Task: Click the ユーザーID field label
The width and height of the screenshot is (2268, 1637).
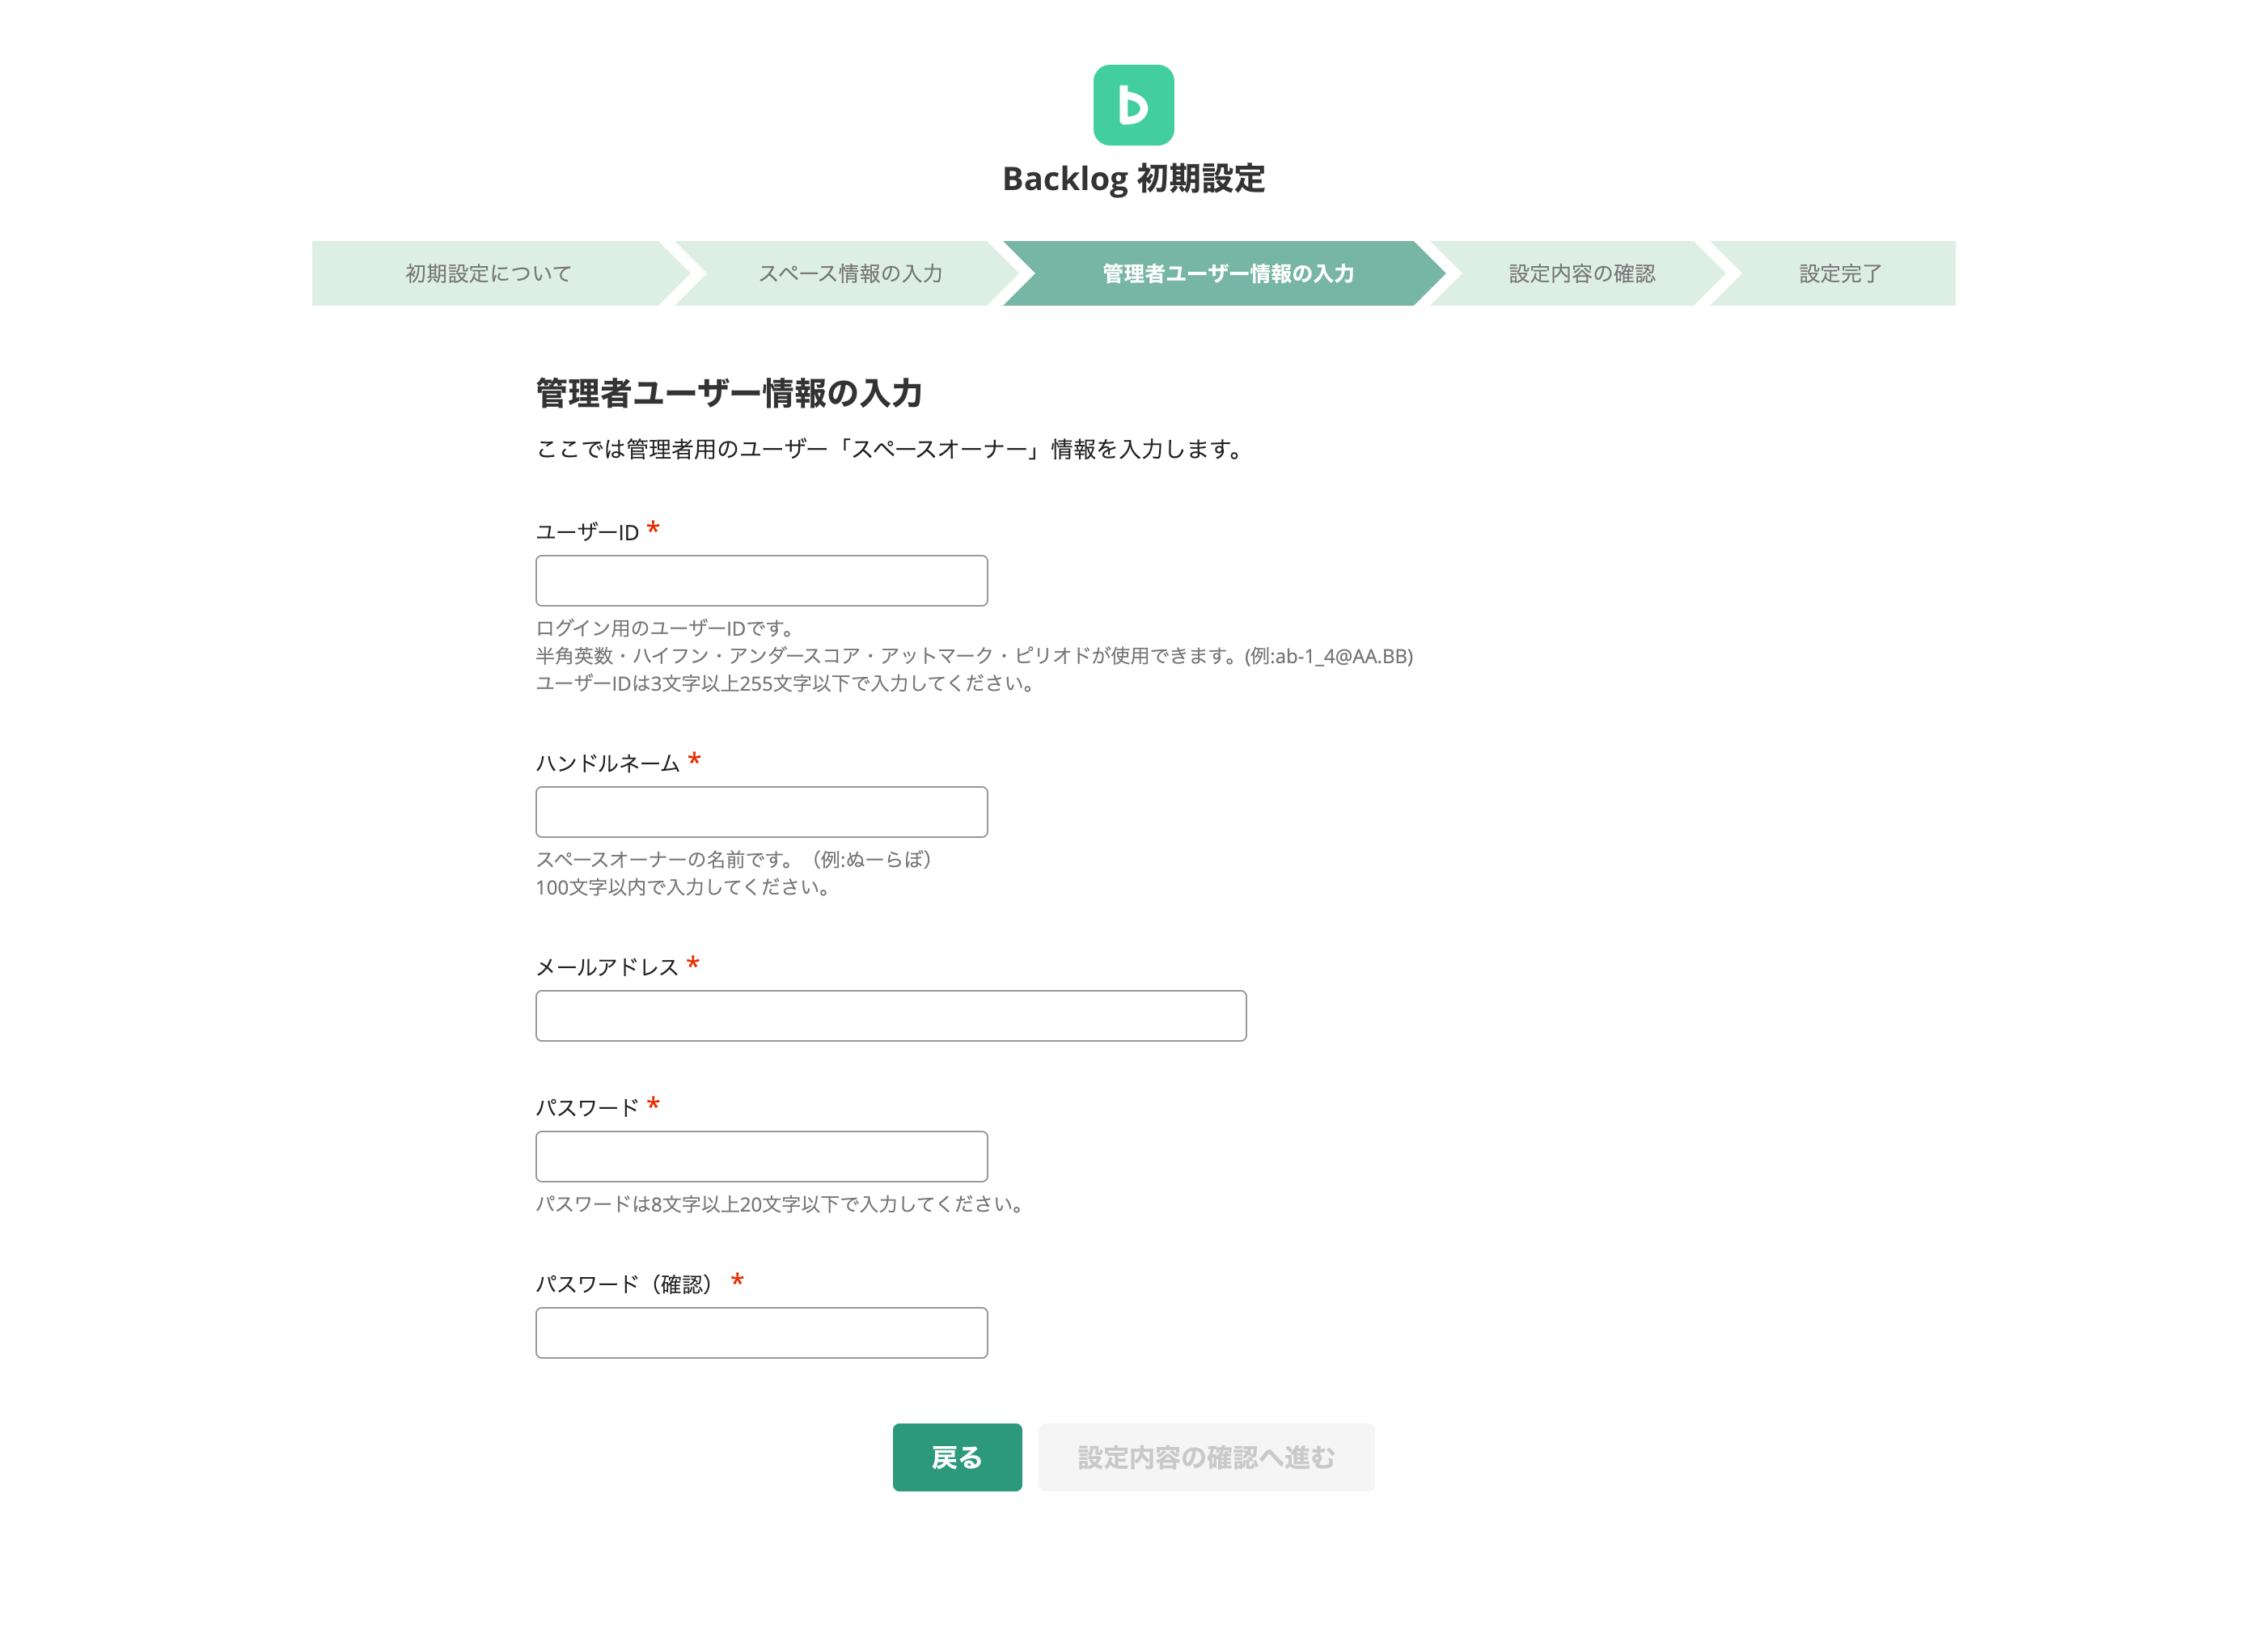Action: click(586, 532)
